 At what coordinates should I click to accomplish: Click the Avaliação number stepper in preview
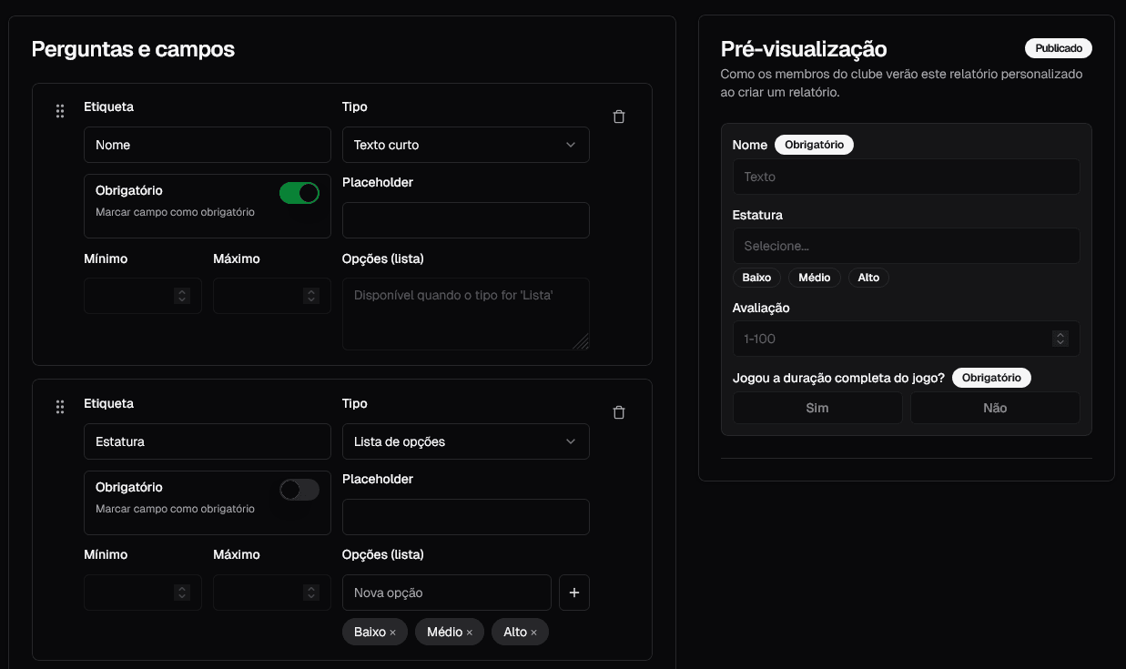1060,339
